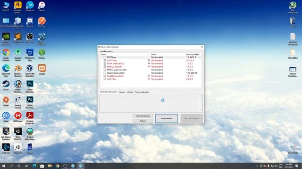Open PS Remote Play desktop icon
The image size is (302, 169).
(30, 55)
